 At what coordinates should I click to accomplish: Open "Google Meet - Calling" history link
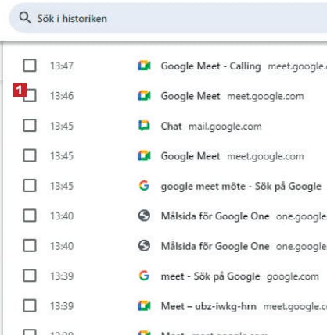210,66
